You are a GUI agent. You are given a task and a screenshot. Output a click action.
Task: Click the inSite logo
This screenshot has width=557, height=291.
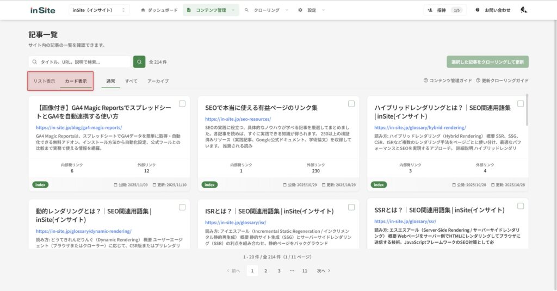(42, 10)
